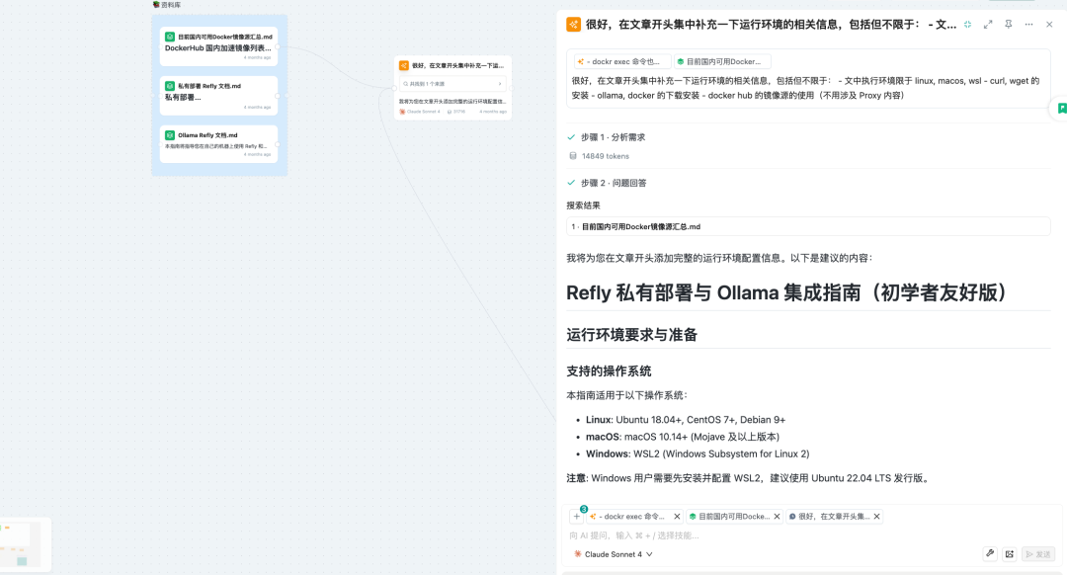The height and width of the screenshot is (575, 1067).
Task: Click the Linux: Ubuntu 18.04+ bullet line
Action: pyautogui.click(x=686, y=420)
